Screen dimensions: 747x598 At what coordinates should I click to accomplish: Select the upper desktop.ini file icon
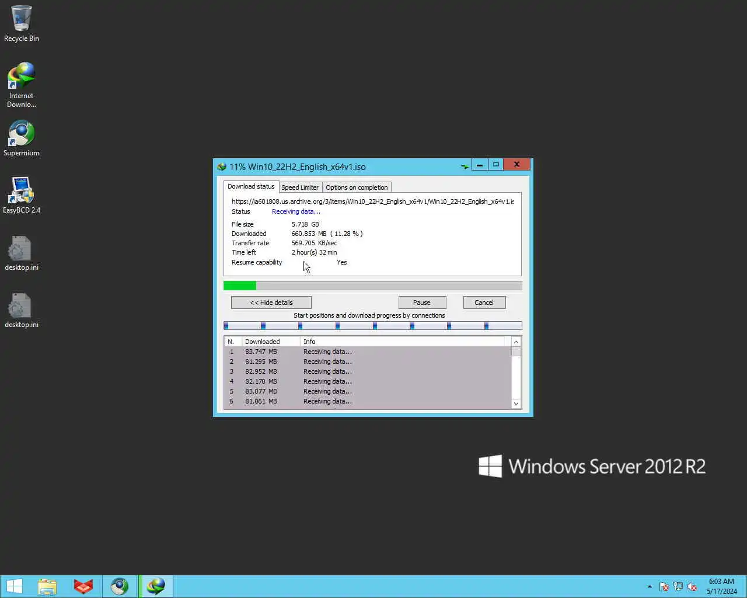point(22,253)
